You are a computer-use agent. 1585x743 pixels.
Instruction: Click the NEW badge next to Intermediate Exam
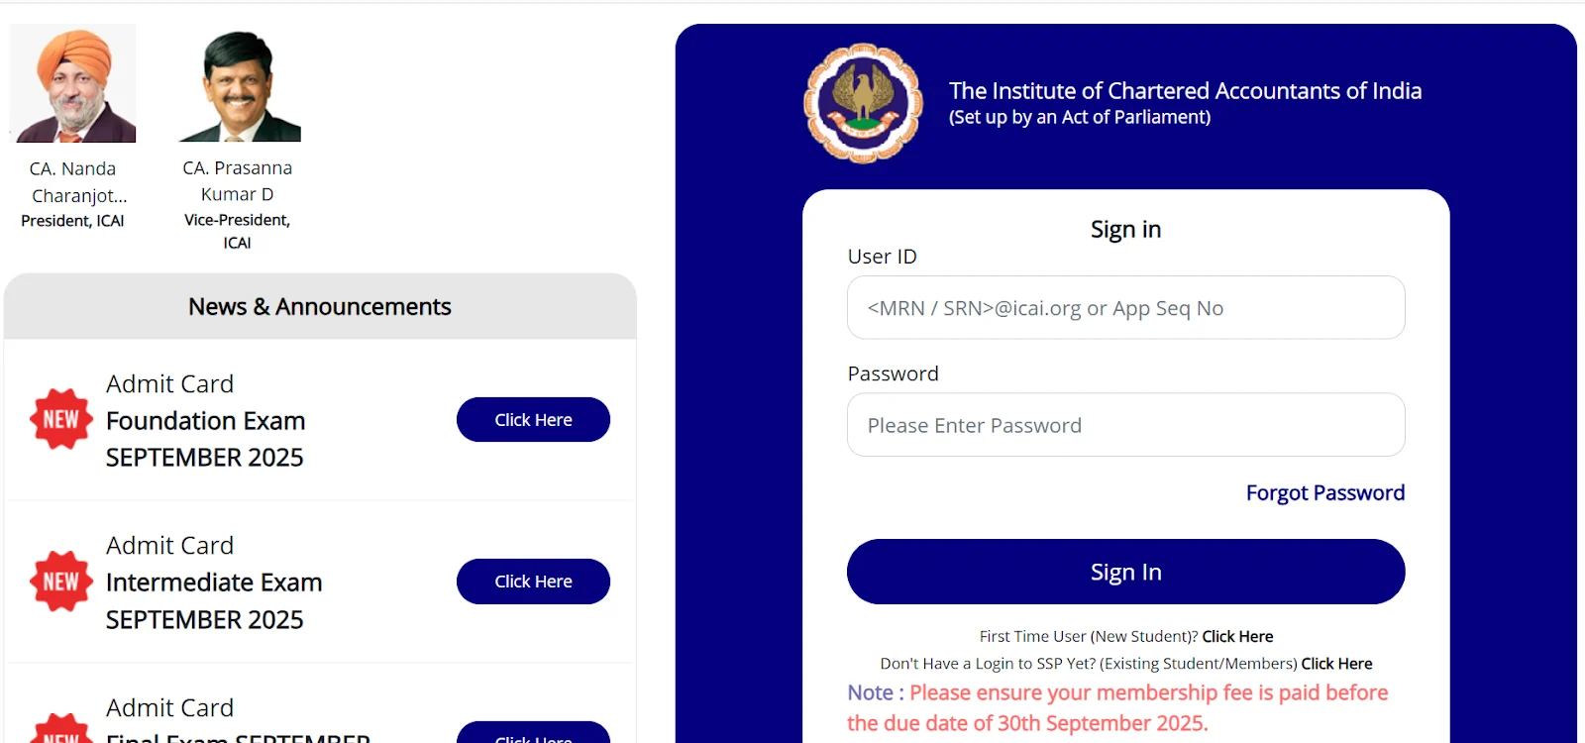pyautogui.click(x=59, y=581)
